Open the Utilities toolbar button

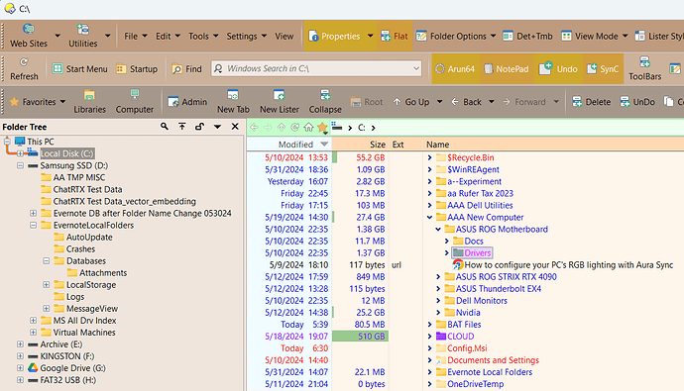point(83,36)
